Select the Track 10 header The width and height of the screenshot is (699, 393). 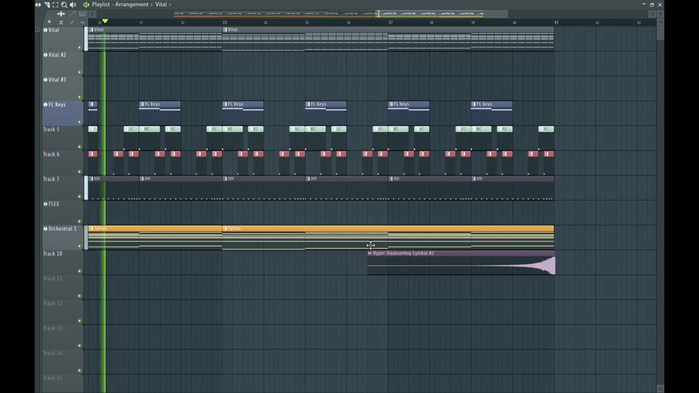63,263
